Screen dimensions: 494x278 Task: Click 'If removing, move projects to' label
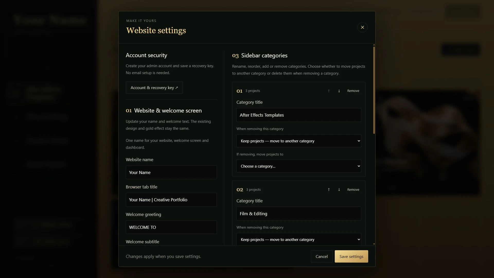(x=260, y=154)
